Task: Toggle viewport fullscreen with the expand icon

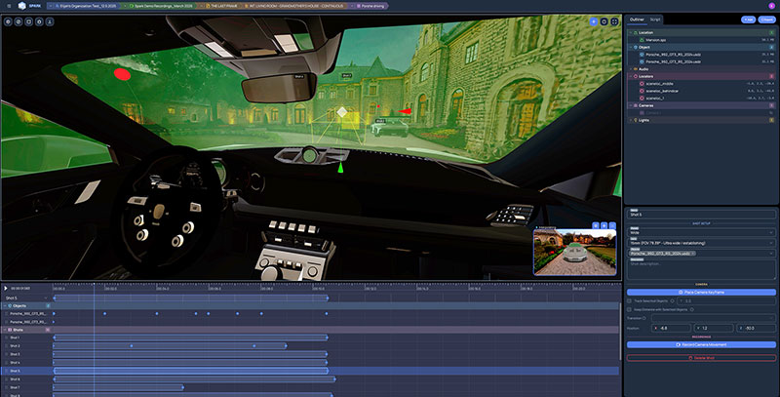Action: 614,21
